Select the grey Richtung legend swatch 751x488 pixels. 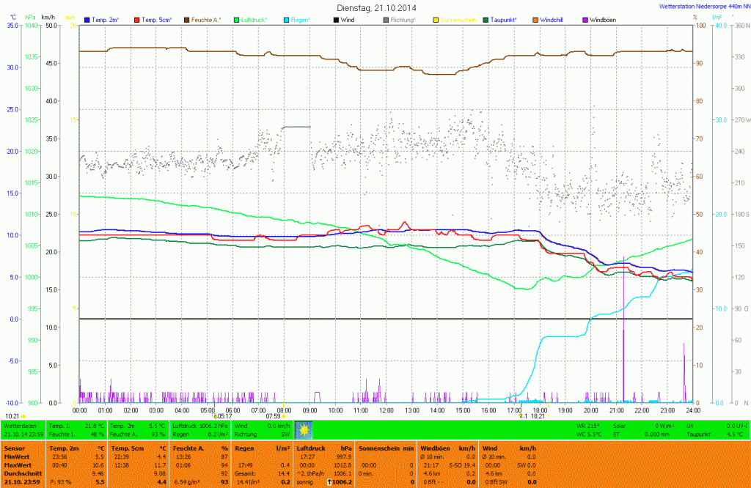click(x=387, y=19)
